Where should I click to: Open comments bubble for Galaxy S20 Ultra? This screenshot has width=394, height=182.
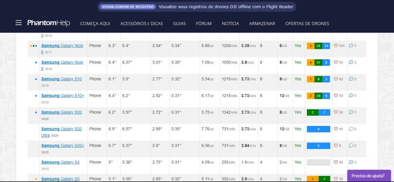[x=351, y=129]
